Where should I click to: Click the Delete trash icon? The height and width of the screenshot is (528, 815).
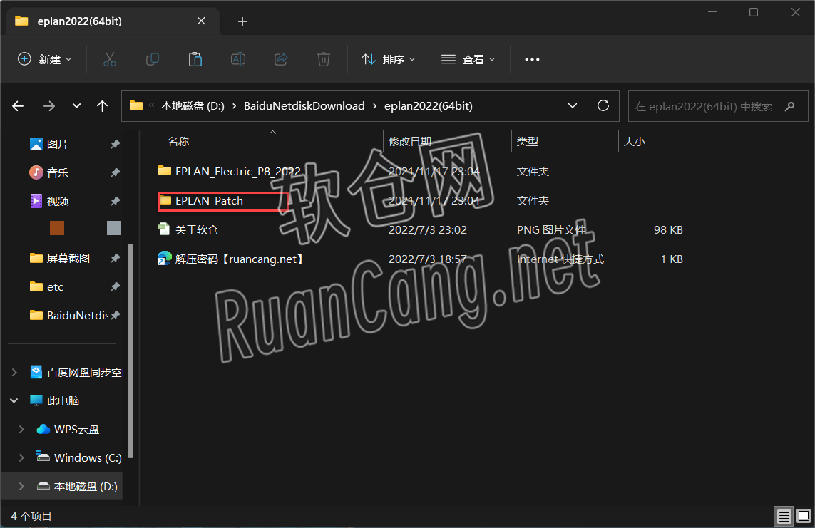click(x=323, y=59)
